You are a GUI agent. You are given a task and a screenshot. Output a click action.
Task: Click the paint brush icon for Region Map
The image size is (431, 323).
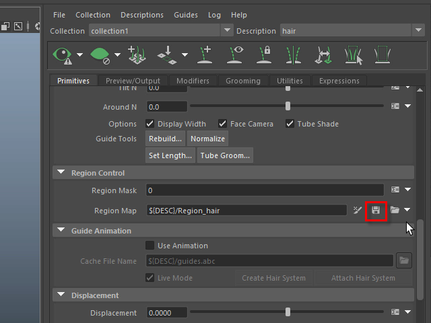coord(358,211)
